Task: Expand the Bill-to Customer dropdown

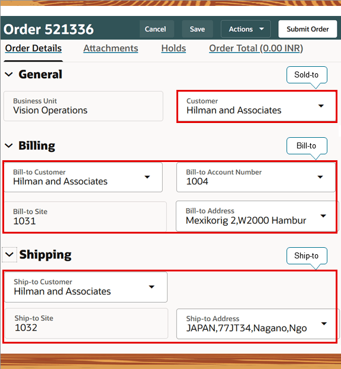Action: pyautogui.click(x=147, y=177)
